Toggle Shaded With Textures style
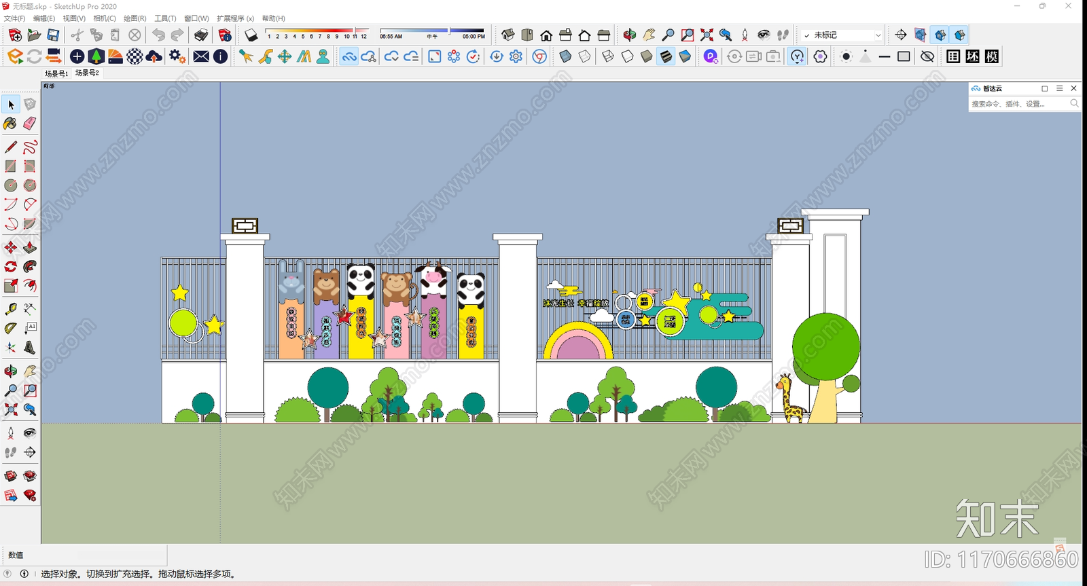This screenshot has width=1087, height=586. (666, 56)
